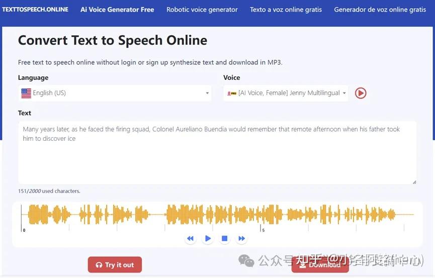This screenshot has height=278, width=435.
Task: Click the Convert Text to Speech Online heading
Action: (x=113, y=41)
